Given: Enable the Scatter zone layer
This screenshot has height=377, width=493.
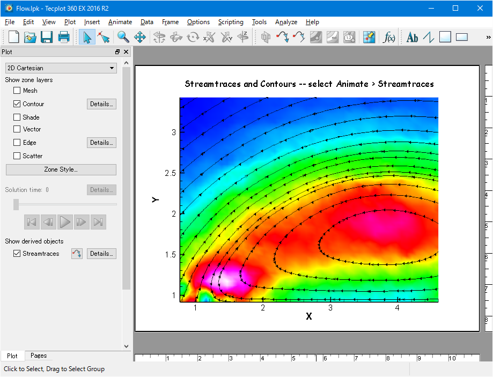Looking at the screenshot, I should click(x=17, y=156).
